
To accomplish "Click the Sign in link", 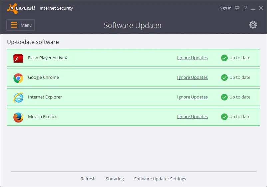I will click(225, 8).
